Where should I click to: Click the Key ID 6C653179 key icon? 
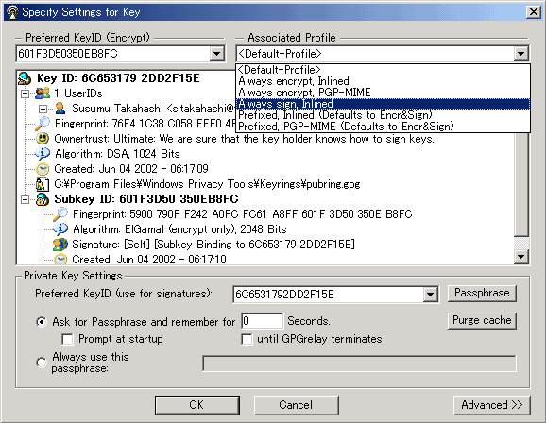25,78
